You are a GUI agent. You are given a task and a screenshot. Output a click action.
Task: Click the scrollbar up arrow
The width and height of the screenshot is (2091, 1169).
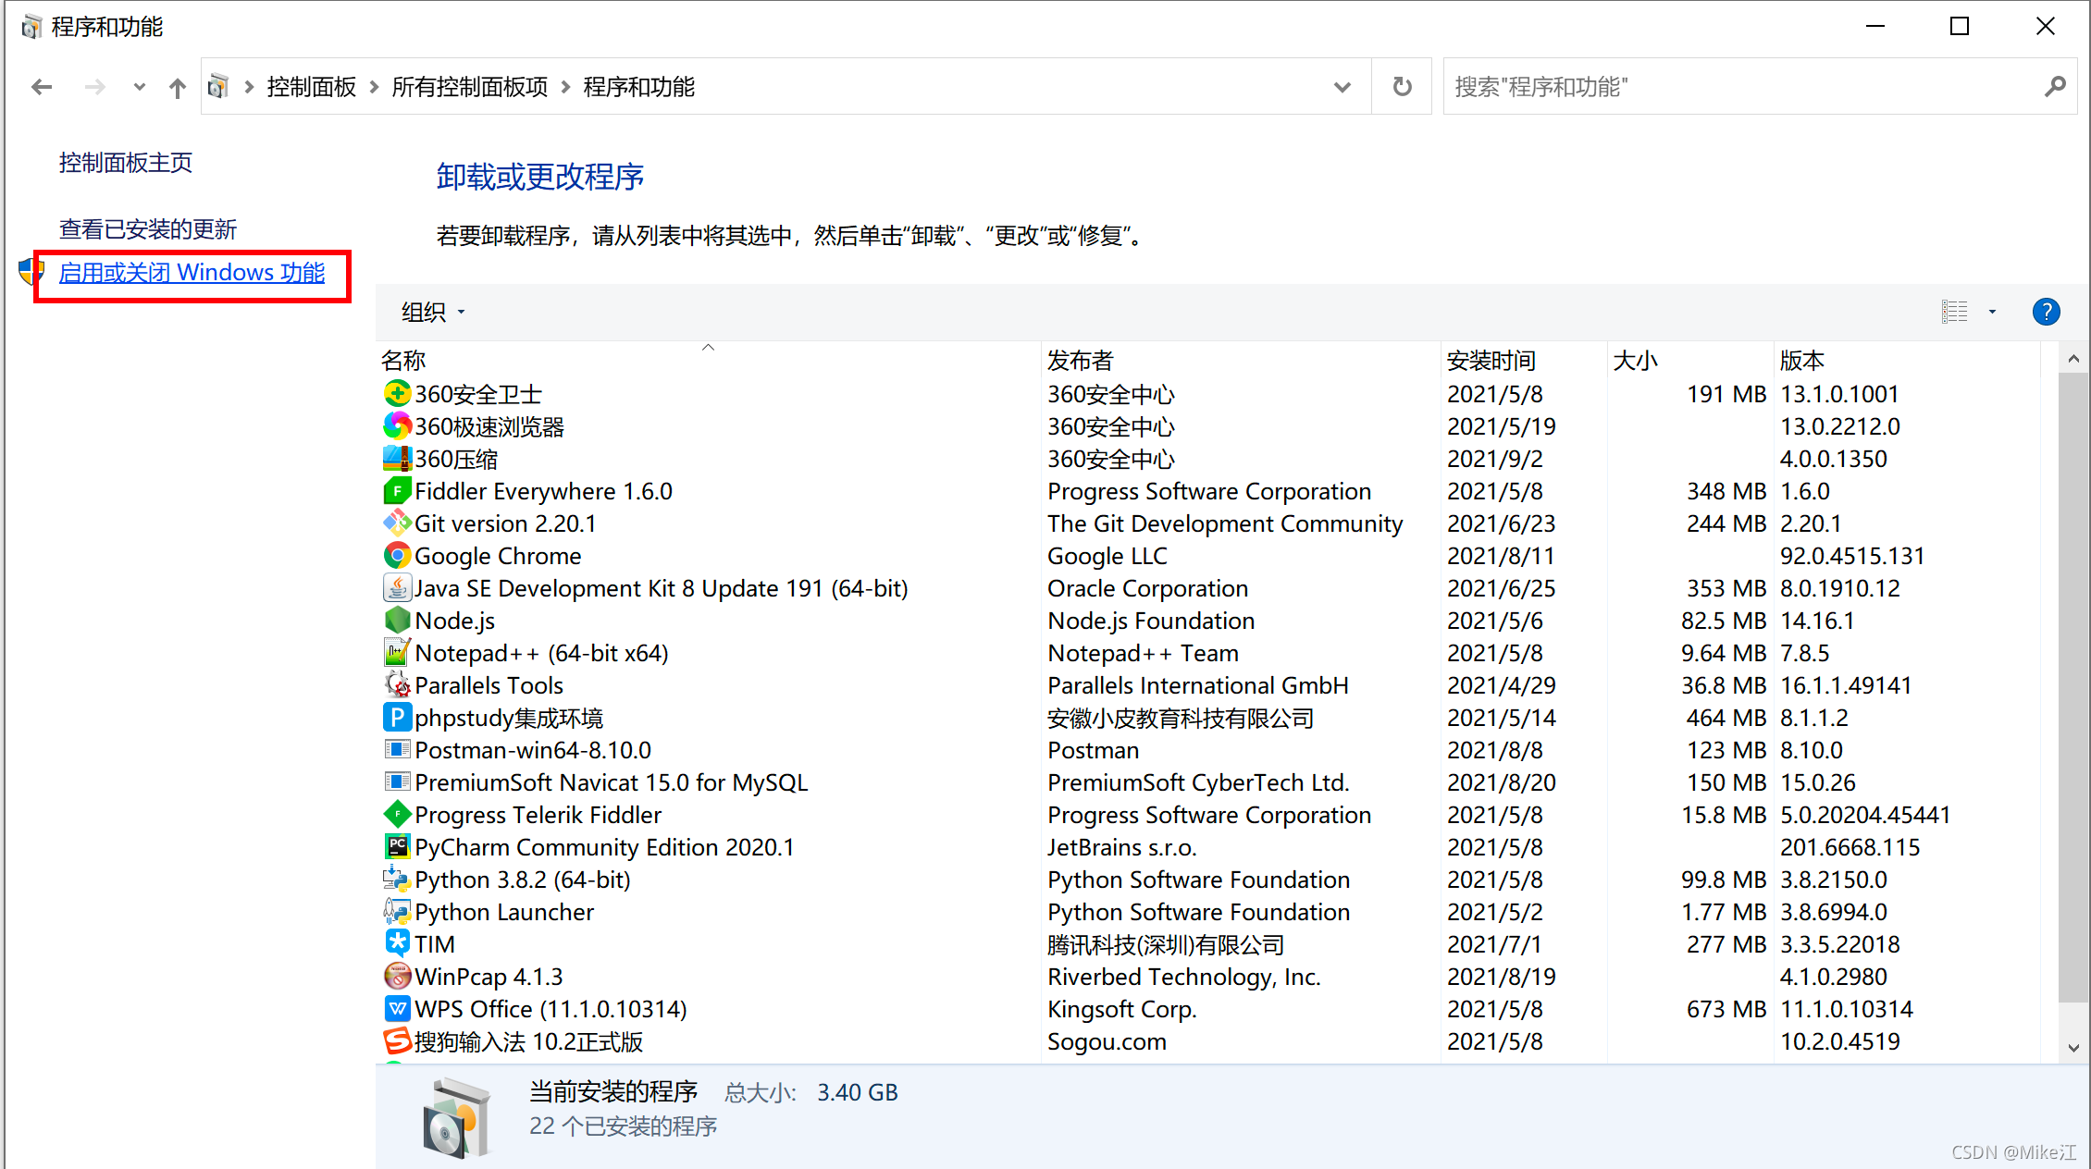(x=2072, y=359)
